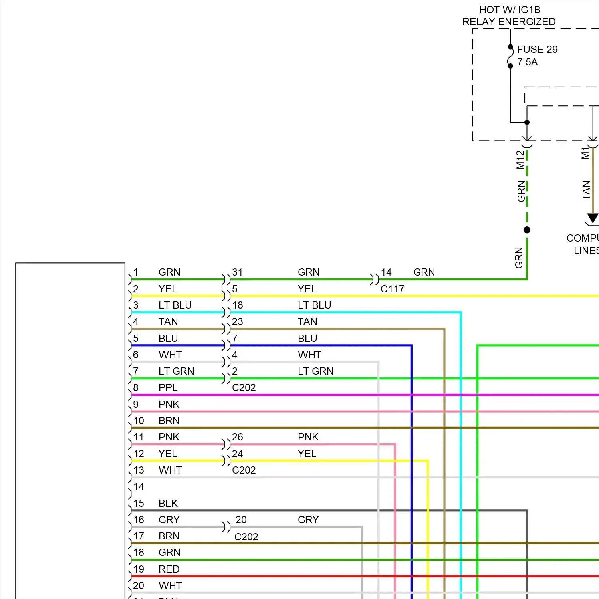Select the PPL label at pin 8
599x599 pixels.
click(x=168, y=388)
